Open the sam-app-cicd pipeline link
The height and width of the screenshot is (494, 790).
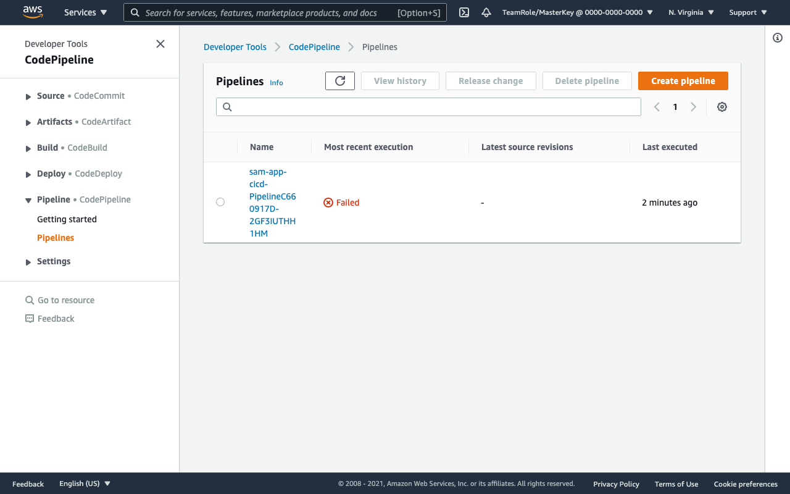click(x=273, y=203)
